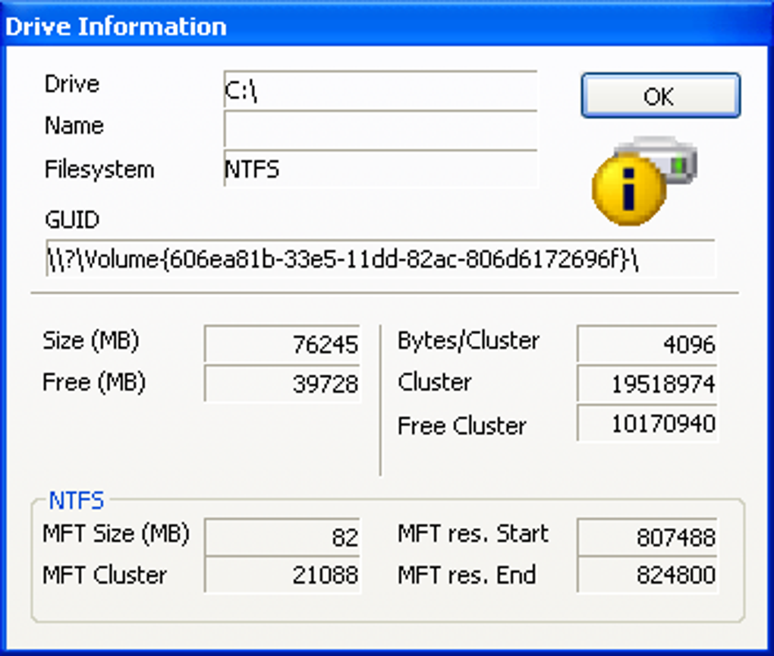The image size is (774, 656).
Task: Click the Filesystem field showing NTFS
Action: coord(381,169)
